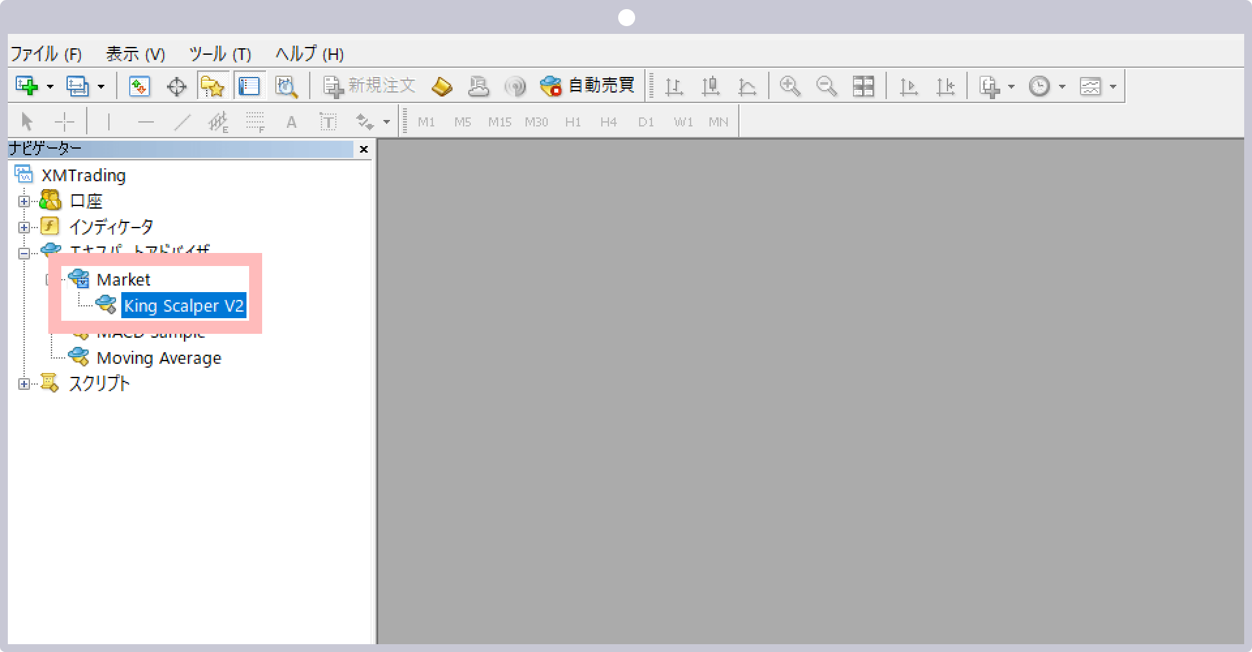Select the vertical line drawing tool
1252x652 pixels.
click(x=108, y=122)
